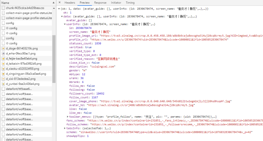
Task: Click the close_blue_v false value
Action: pyautogui.click(x=95, y=63)
